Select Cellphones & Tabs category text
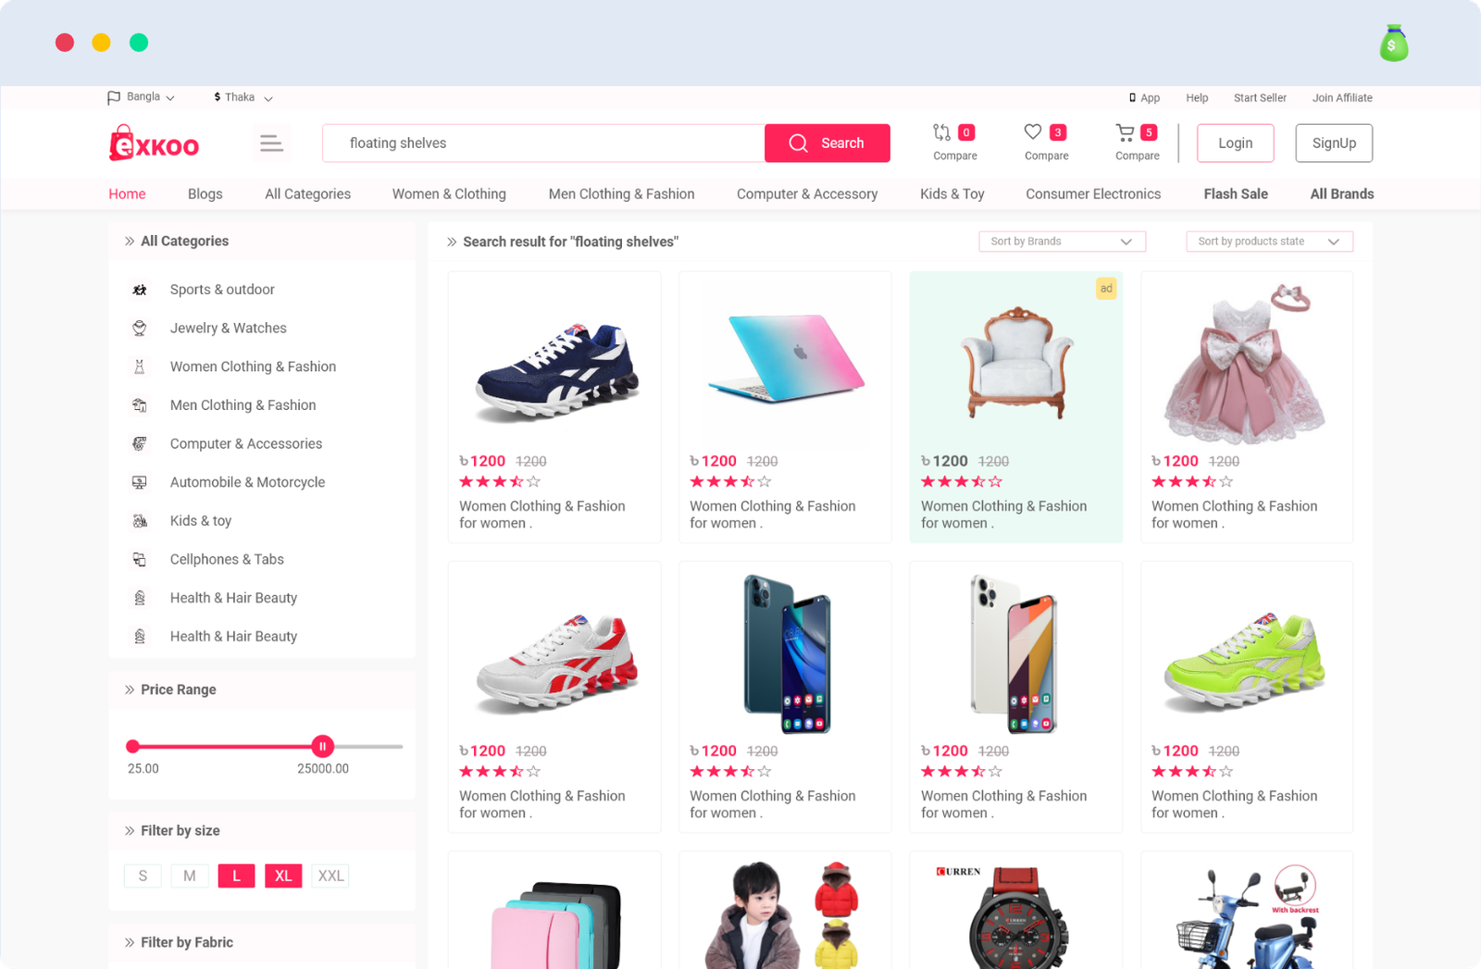Image resolution: width=1481 pixels, height=969 pixels. [x=227, y=559]
